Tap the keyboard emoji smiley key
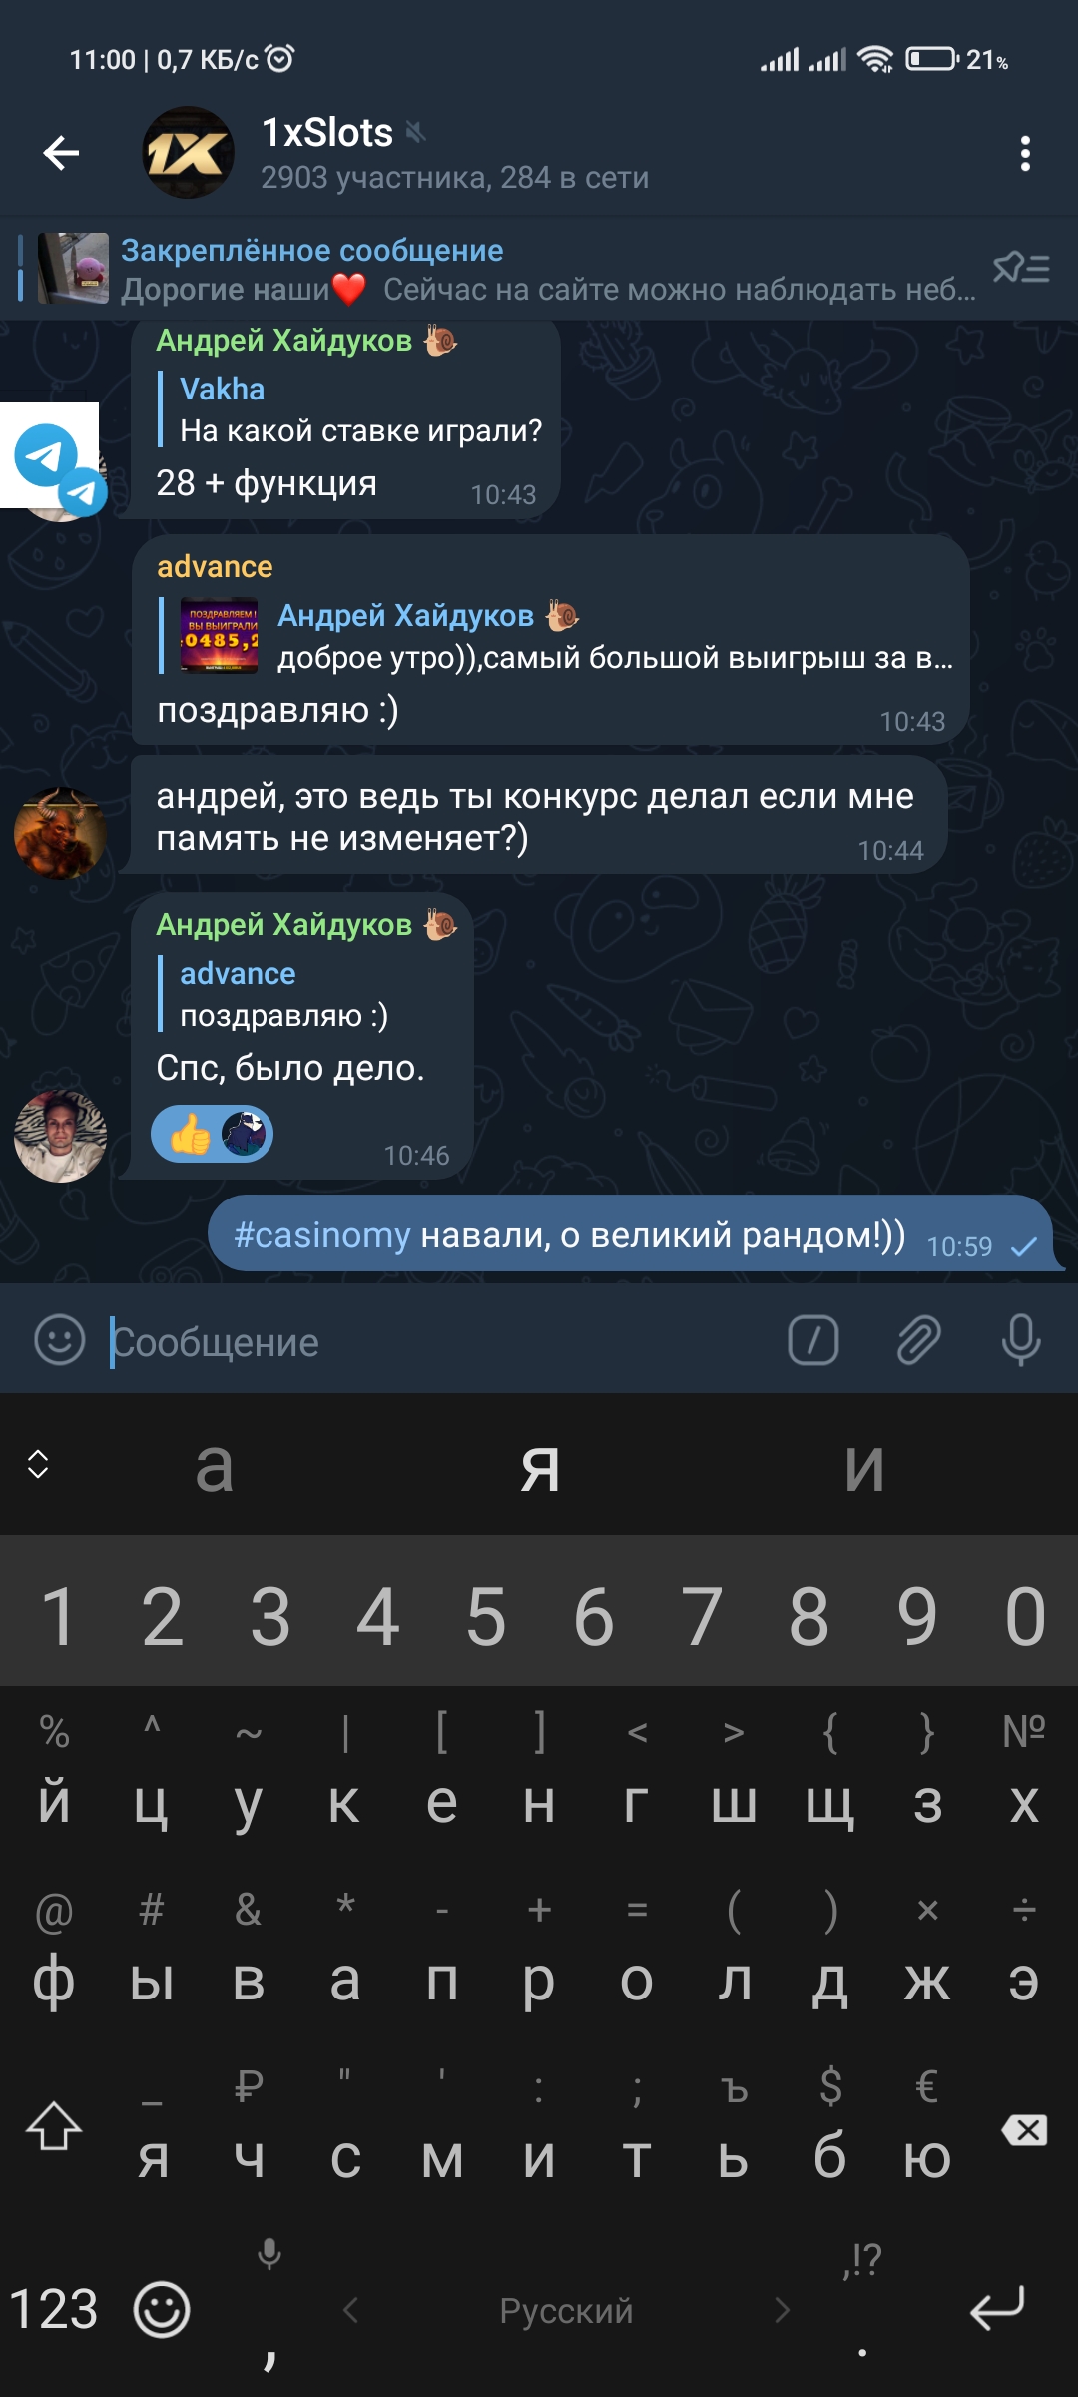Screen dimensions: 1078x2397 click(162, 2310)
